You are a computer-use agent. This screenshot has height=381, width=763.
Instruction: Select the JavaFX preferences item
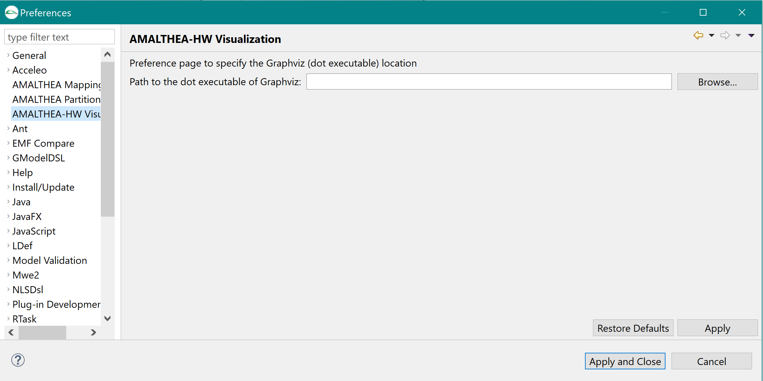pos(27,216)
